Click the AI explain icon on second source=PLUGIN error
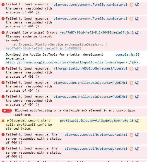Image resolution: width=149 pixels, height=162 pixels. pyautogui.click(x=137, y=97)
